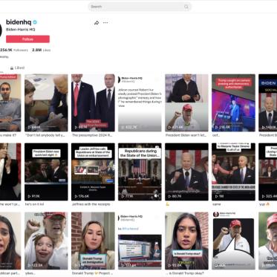Image resolution: width=277 pixels, height=277 pixels.
Task: Click the lock icon on Liked tab
Action: pos(12,68)
